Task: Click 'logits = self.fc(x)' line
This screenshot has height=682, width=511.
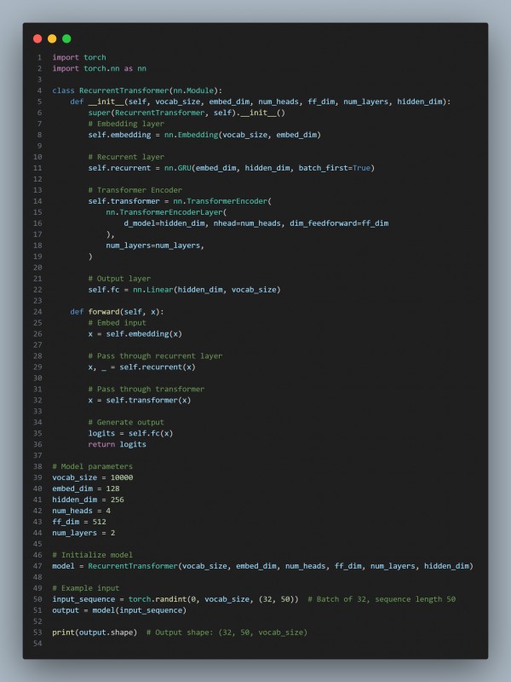Action: (130, 433)
